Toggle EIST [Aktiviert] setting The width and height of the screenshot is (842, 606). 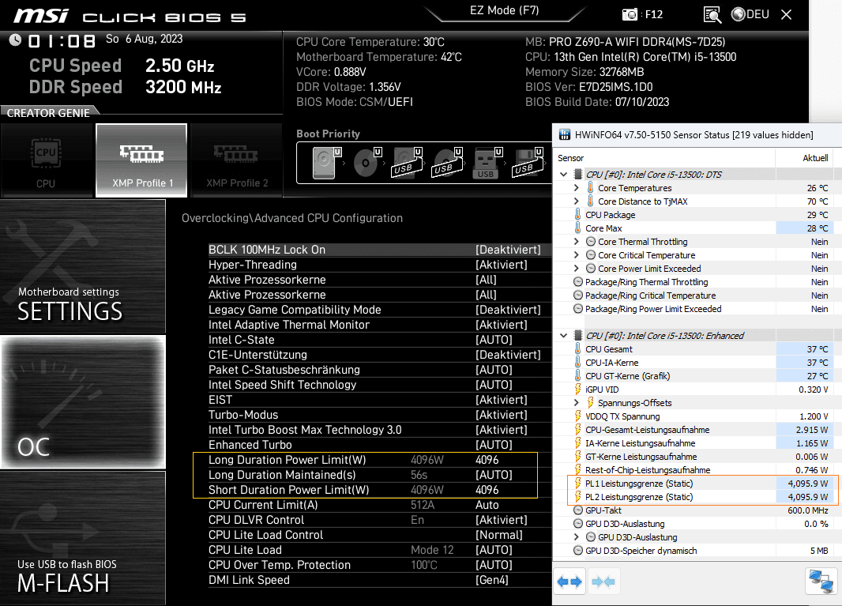pos(380,400)
